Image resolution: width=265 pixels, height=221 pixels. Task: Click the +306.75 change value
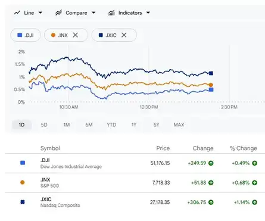click(197, 203)
